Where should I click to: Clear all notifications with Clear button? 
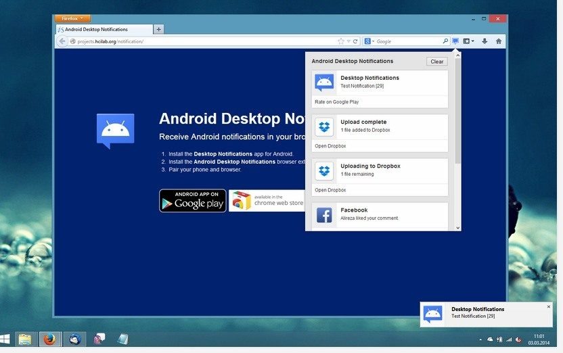(x=437, y=62)
